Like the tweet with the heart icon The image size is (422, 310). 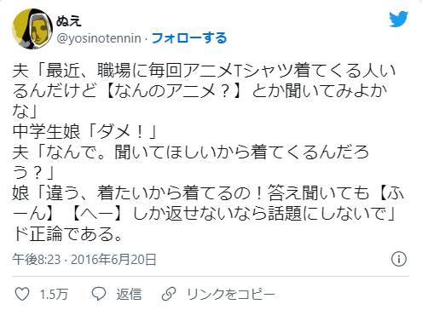(x=22, y=294)
